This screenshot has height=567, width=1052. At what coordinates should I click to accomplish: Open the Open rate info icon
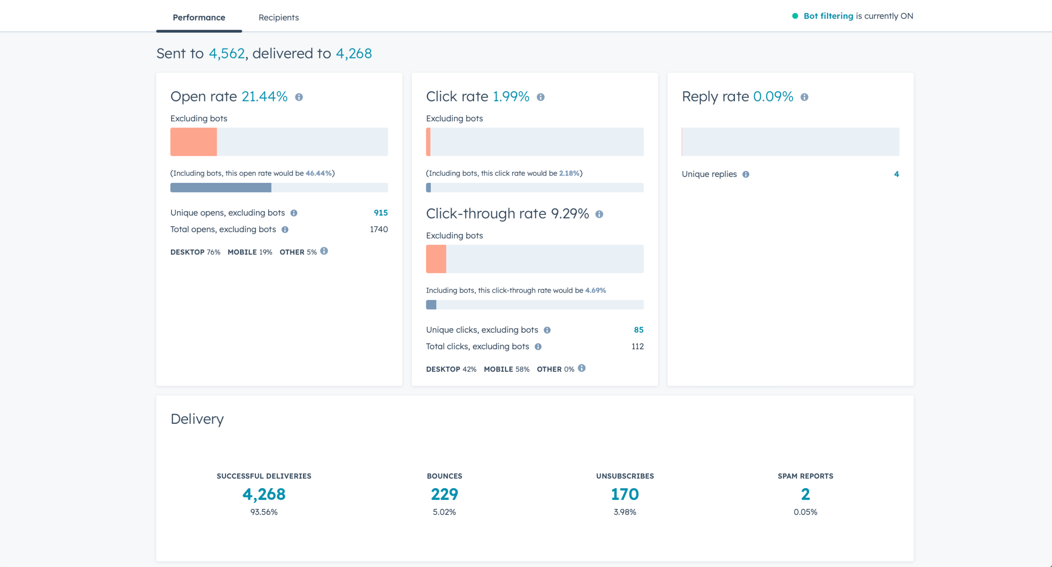point(299,97)
